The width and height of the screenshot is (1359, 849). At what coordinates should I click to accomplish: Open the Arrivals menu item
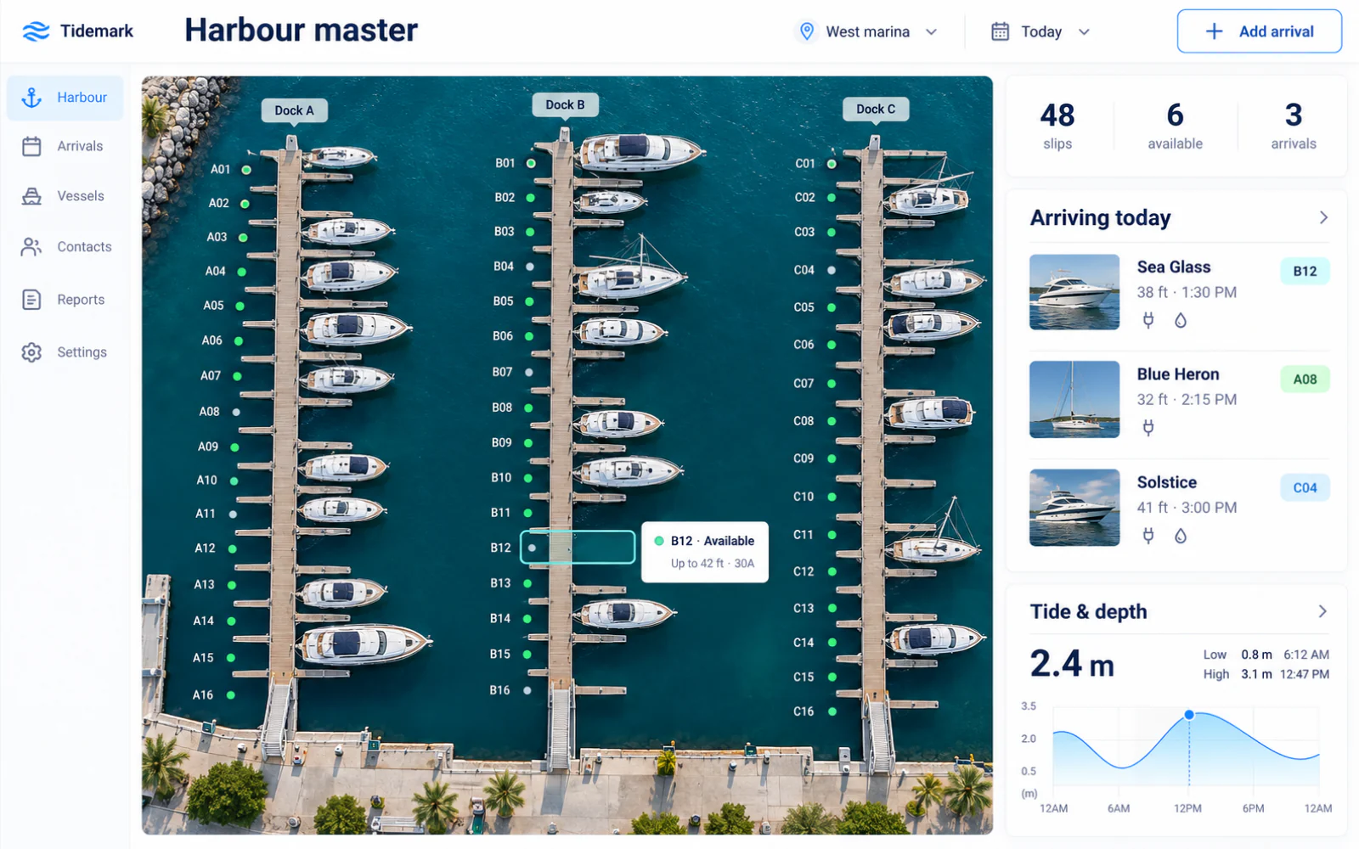pos(65,147)
